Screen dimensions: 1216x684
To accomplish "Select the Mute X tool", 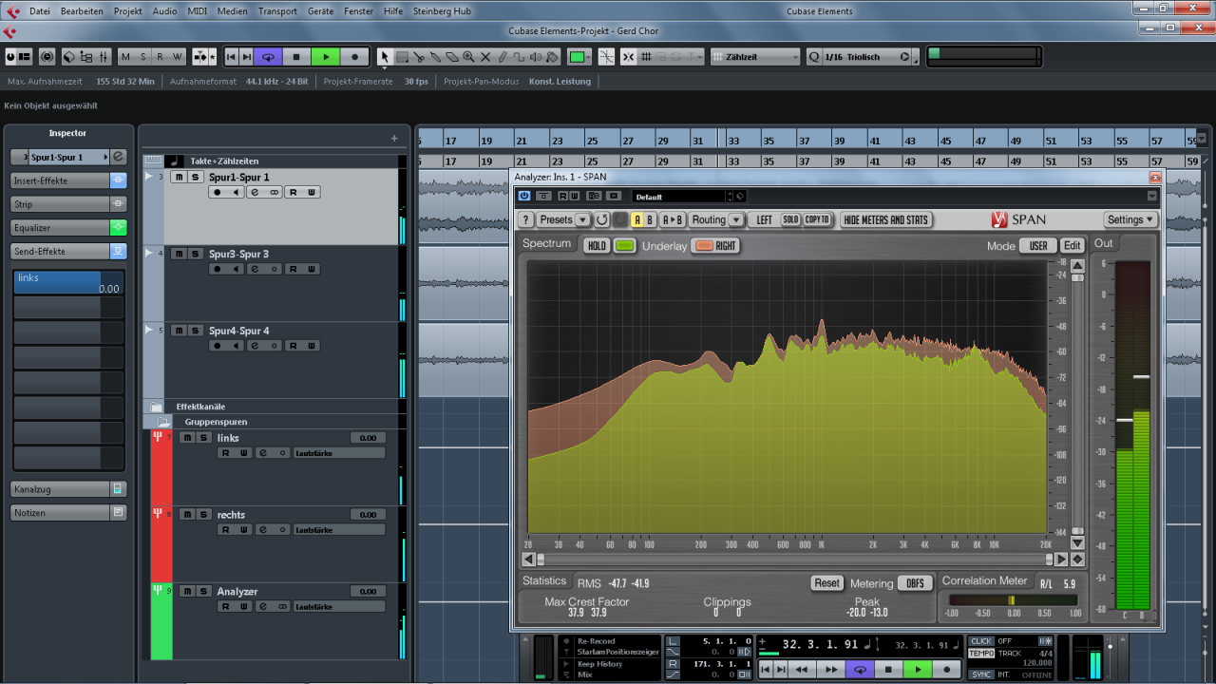I will click(485, 57).
